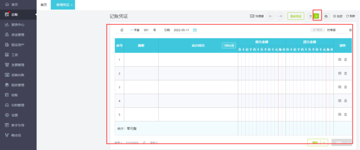Viewport: 360px width, 150px height.
Task: Expand the 模板 button dropdown arrow
Action: pos(324,143)
